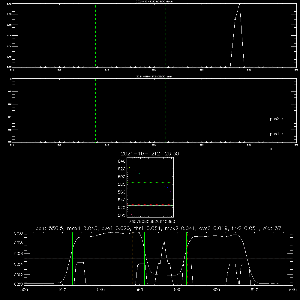Screen dimensions: 300x300
Task: Click the 'cent 556.5' statistics header line
Action: pos(158,228)
